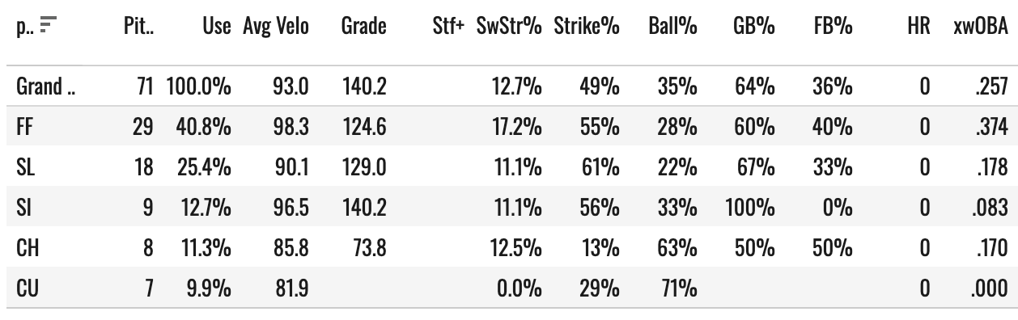Click the sort icon beside pitch column header

50,27
